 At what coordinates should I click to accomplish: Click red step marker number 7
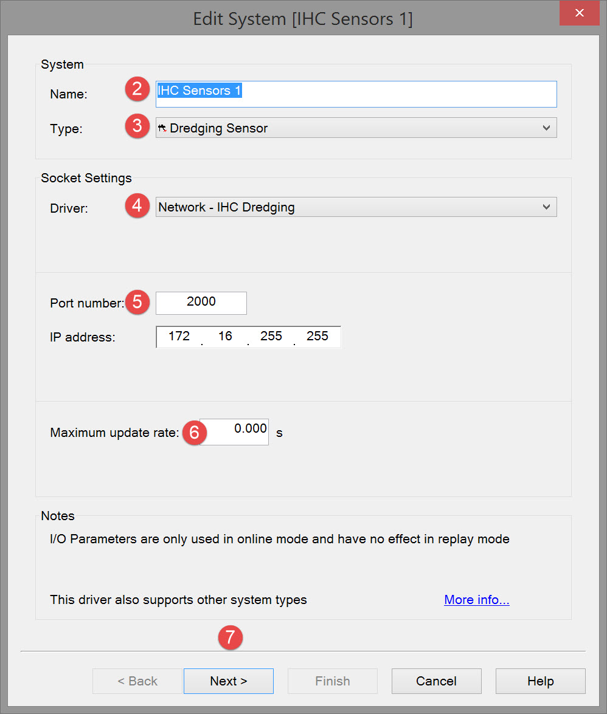pyautogui.click(x=230, y=637)
